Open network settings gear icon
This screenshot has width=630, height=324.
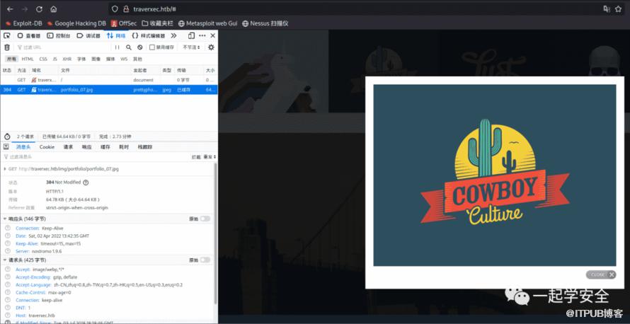click(211, 47)
